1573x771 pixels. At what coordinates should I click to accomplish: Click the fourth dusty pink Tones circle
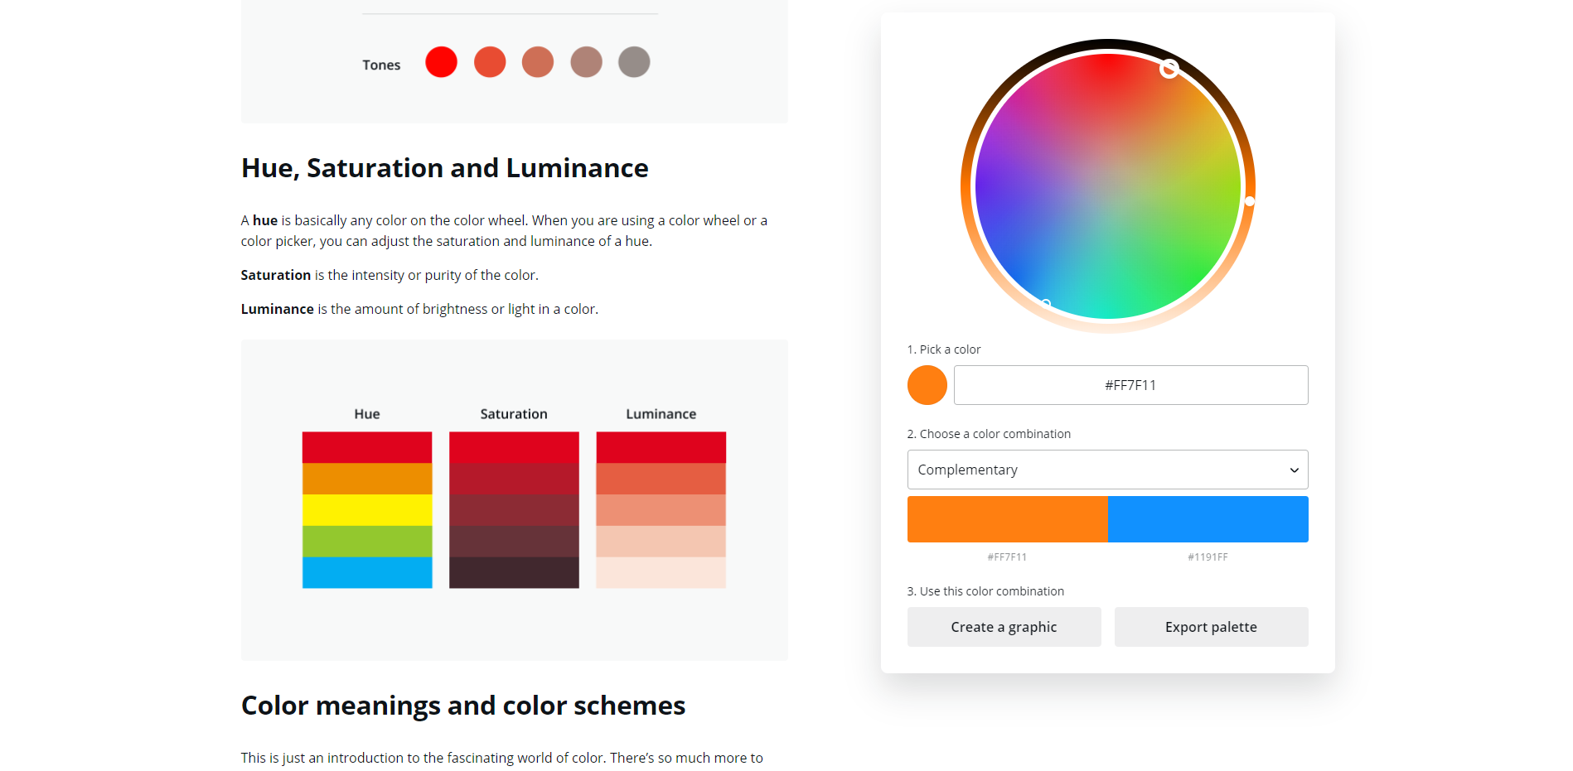(x=586, y=62)
